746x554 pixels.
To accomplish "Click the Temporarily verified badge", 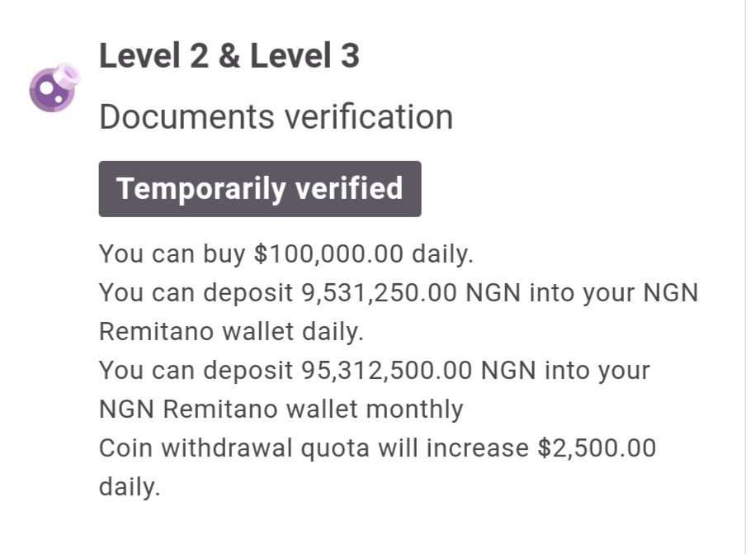I will (260, 189).
